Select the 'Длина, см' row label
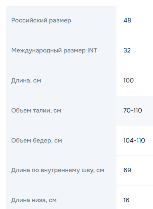The height and width of the screenshot is (209, 153). (x=26, y=80)
